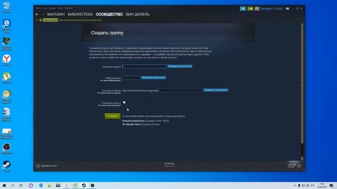Check availability of the group name

(x=180, y=67)
